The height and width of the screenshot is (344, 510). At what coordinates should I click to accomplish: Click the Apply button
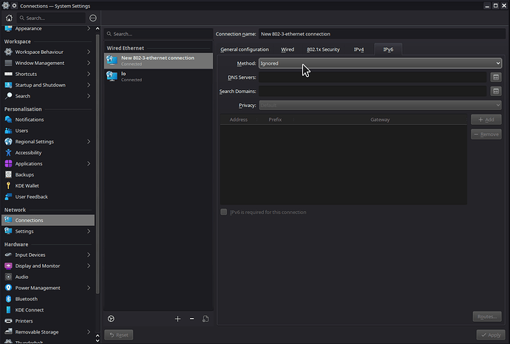pos(491,335)
